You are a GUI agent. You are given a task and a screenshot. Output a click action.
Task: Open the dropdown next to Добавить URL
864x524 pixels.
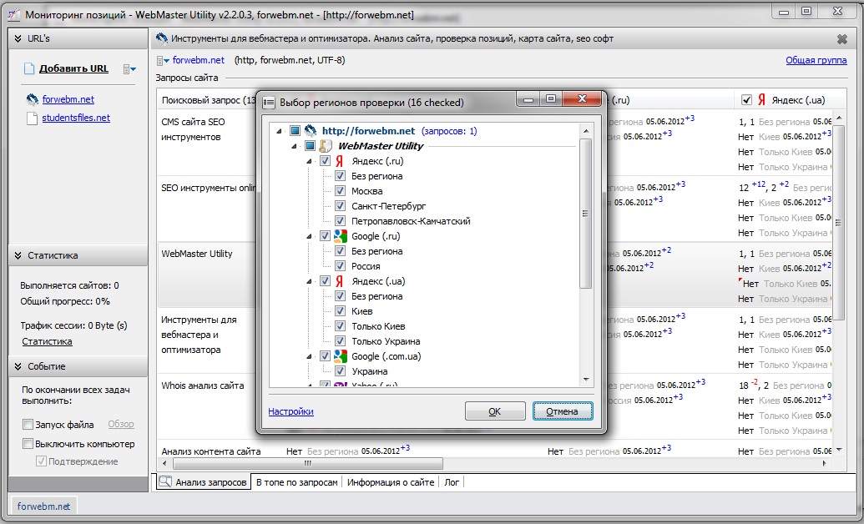129,69
